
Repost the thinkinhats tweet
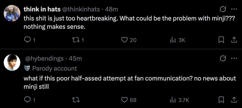[75, 40]
